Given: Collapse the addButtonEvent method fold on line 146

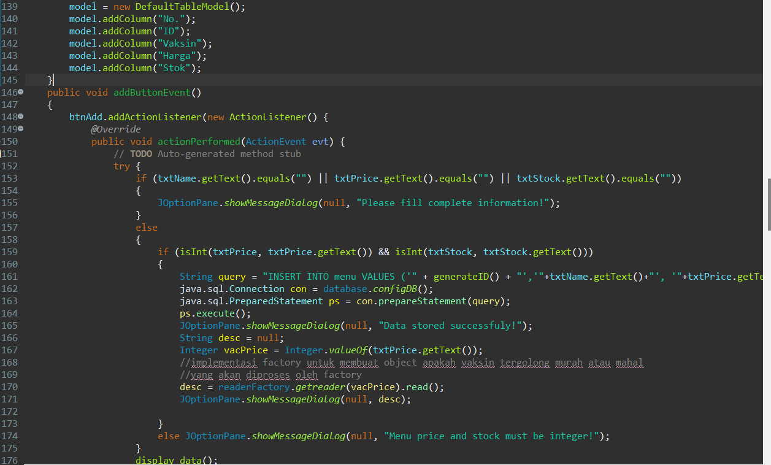Looking at the screenshot, I should [x=21, y=92].
